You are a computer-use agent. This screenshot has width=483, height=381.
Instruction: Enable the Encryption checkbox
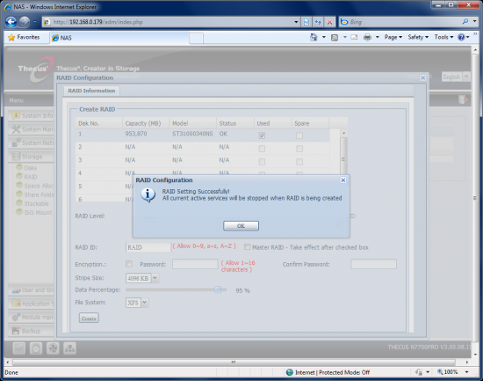[129, 264]
